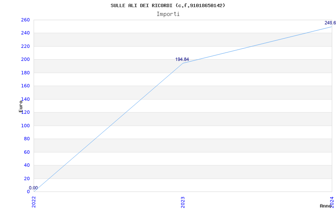Image resolution: width=336 pixels, height=210 pixels.
Task: Click the 249.6 data label for 2024
Action: click(x=330, y=23)
